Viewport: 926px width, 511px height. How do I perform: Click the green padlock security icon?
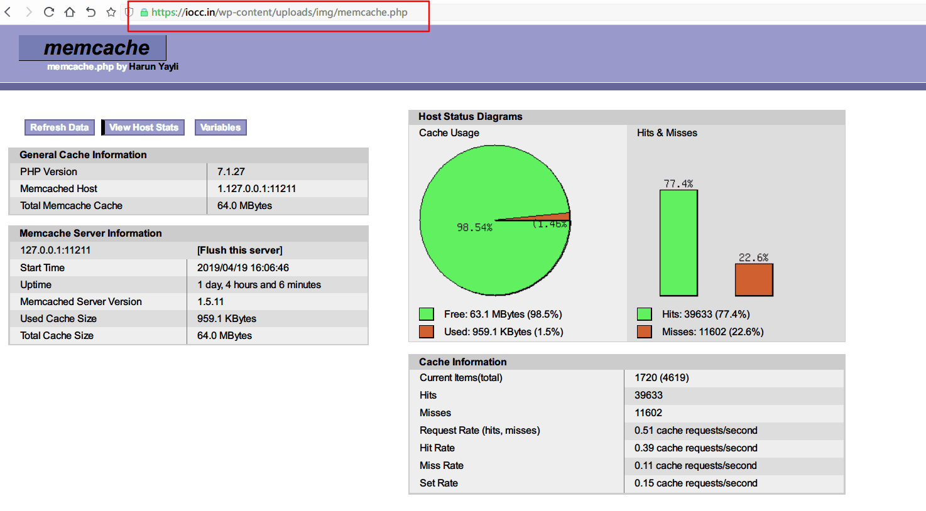coord(144,12)
